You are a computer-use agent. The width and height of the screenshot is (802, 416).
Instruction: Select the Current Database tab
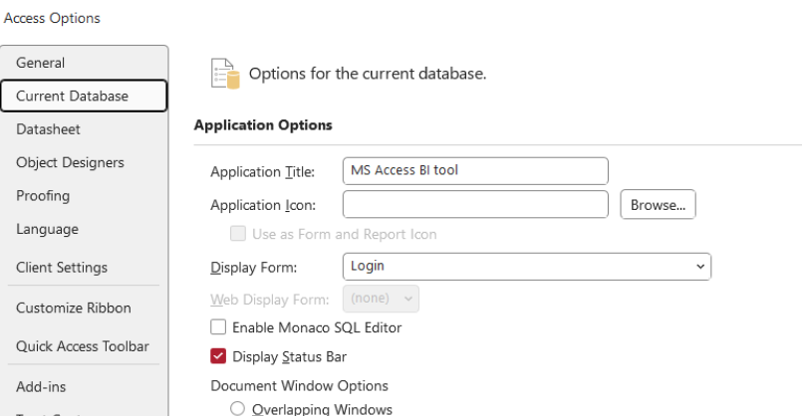[x=72, y=97]
